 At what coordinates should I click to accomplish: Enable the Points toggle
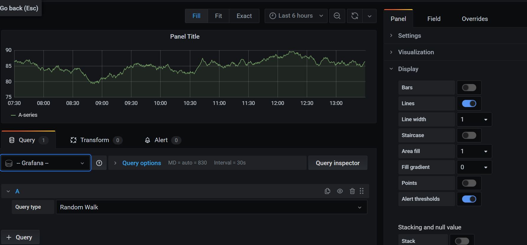pos(469,183)
